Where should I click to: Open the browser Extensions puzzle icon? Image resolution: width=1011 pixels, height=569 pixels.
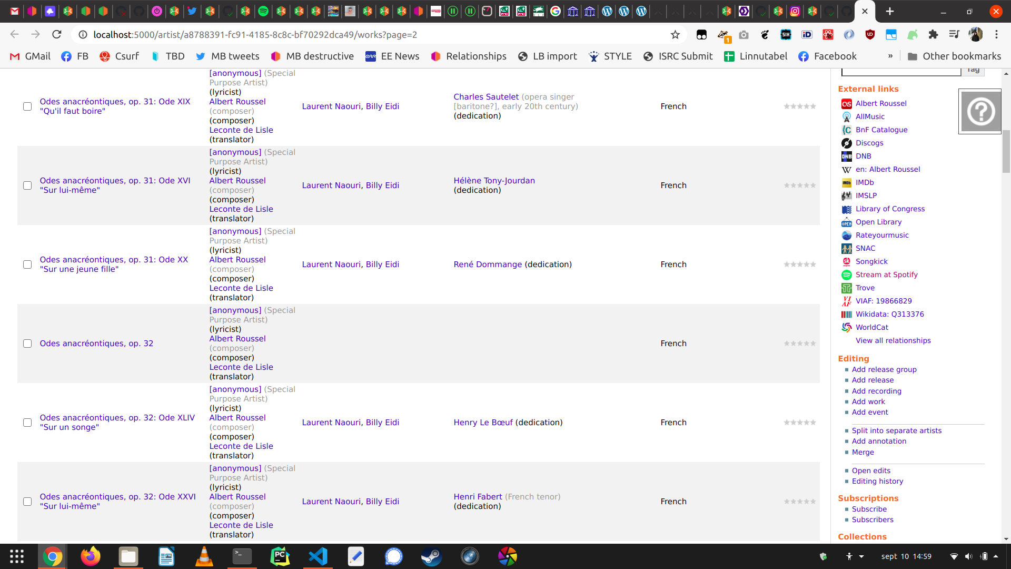coord(933,35)
